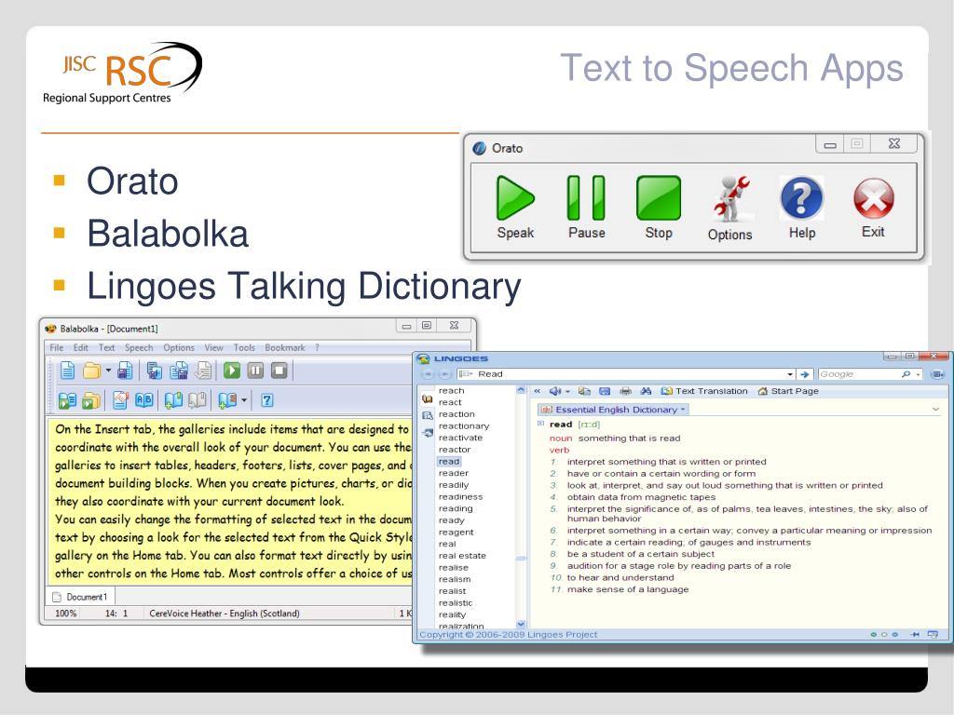Click the red Exit icon in Orato
Screen dimensions: 954x715
[x=873, y=198]
